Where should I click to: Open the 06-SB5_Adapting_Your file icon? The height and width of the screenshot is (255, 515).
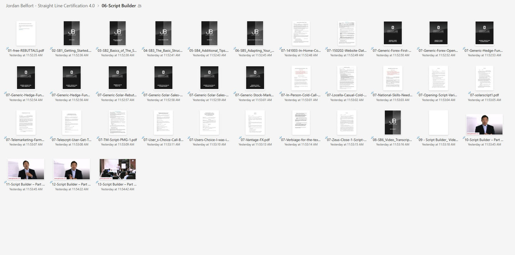tap(255, 33)
